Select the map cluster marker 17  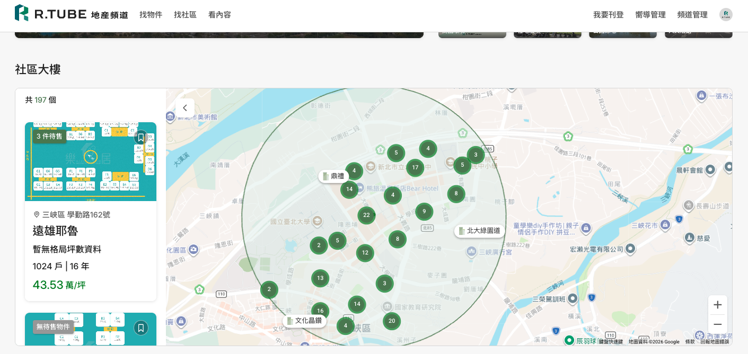(x=415, y=168)
